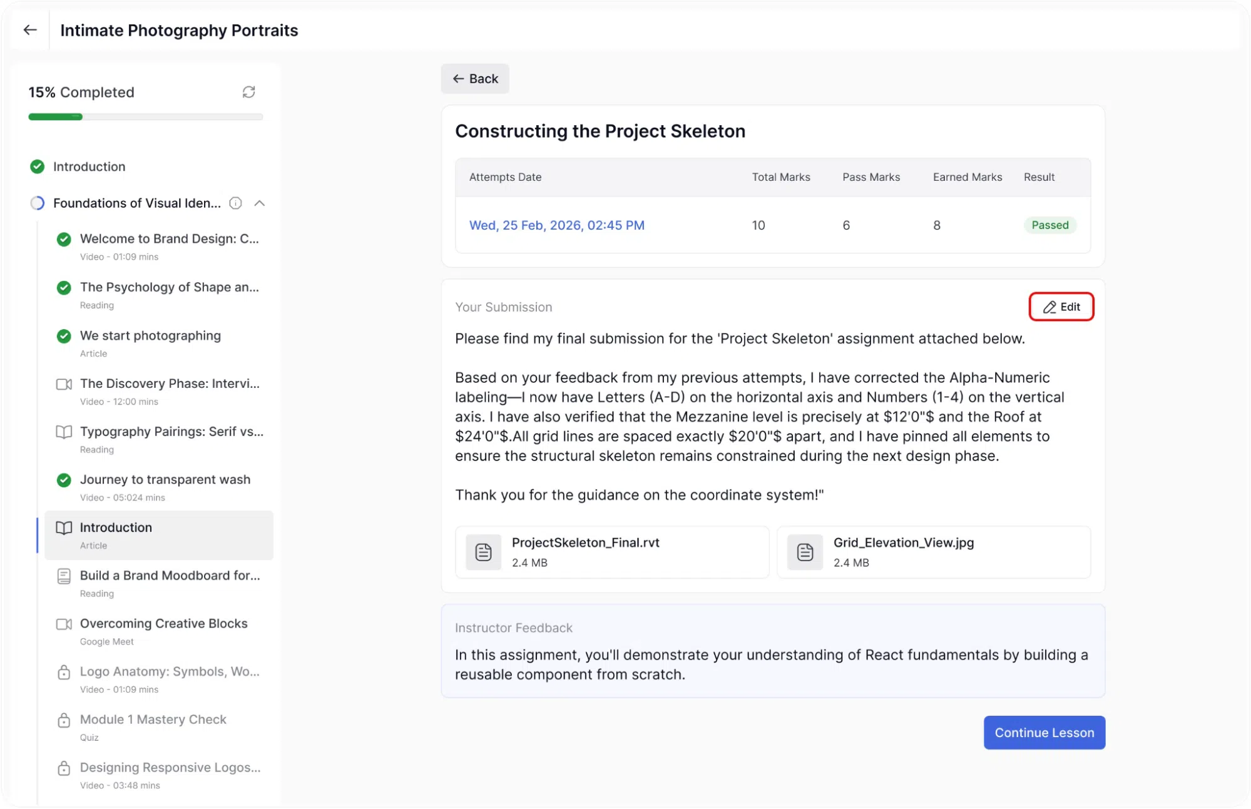The width and height of the screenshot is (1251, 809).
Task: Click the book icon for Typography Pairings lesson
Action: tap(64, 432)
